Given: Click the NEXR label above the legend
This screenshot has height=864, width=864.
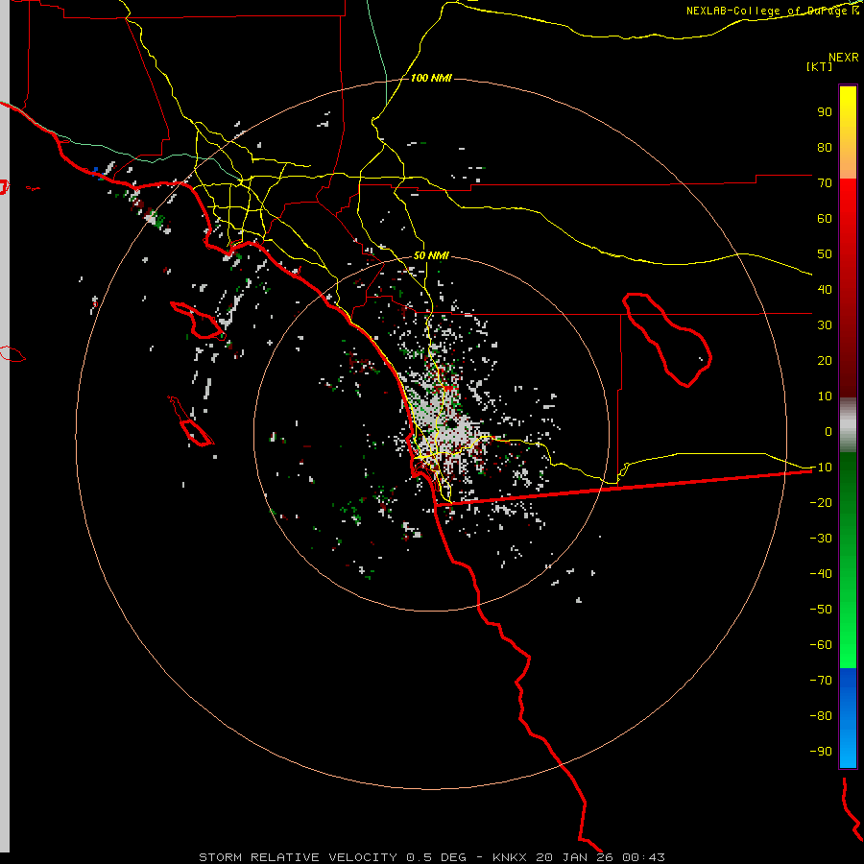Looking at the screenshot, I should tap(843, 58).
